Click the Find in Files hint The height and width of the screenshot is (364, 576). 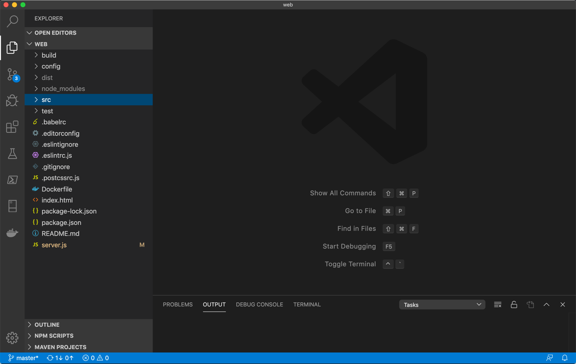[x=357, y=228]
